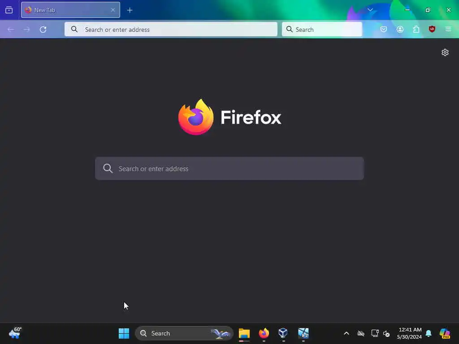Expand the list all tabs chevron
Image resolution: width=459 pixels, height=344 pixels.
click(x=370, y=10)
